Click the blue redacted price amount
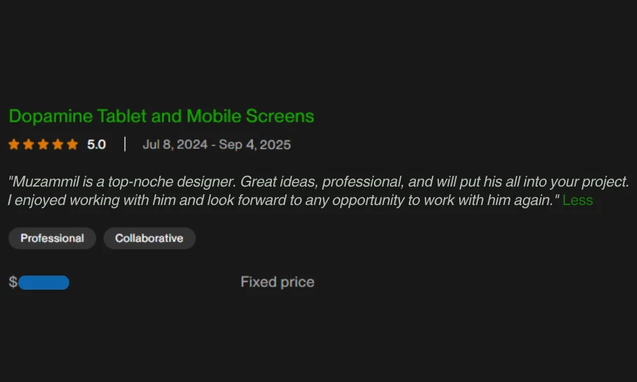The height and width of the screenshot is (382, 637). coord(43,282)
